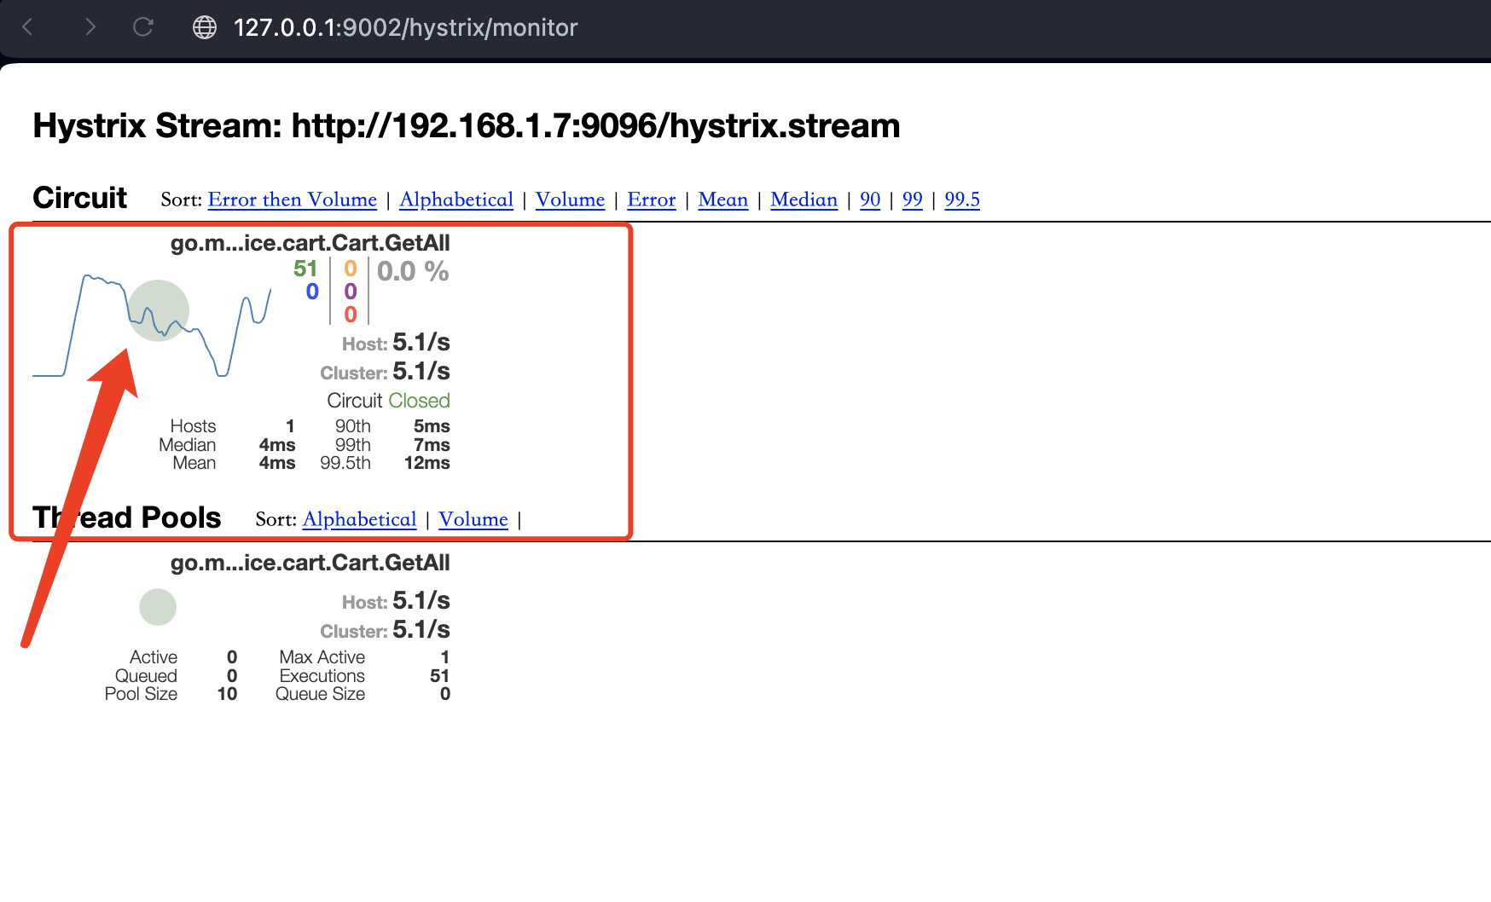Sort circuits by Error then Volume
This screenshot has width=1491, height=902.
point(292,199)
